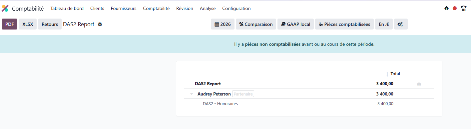Collapse the Audrey Peterson row
Viewport: 471px width, 129px height.
coord(192,94)
